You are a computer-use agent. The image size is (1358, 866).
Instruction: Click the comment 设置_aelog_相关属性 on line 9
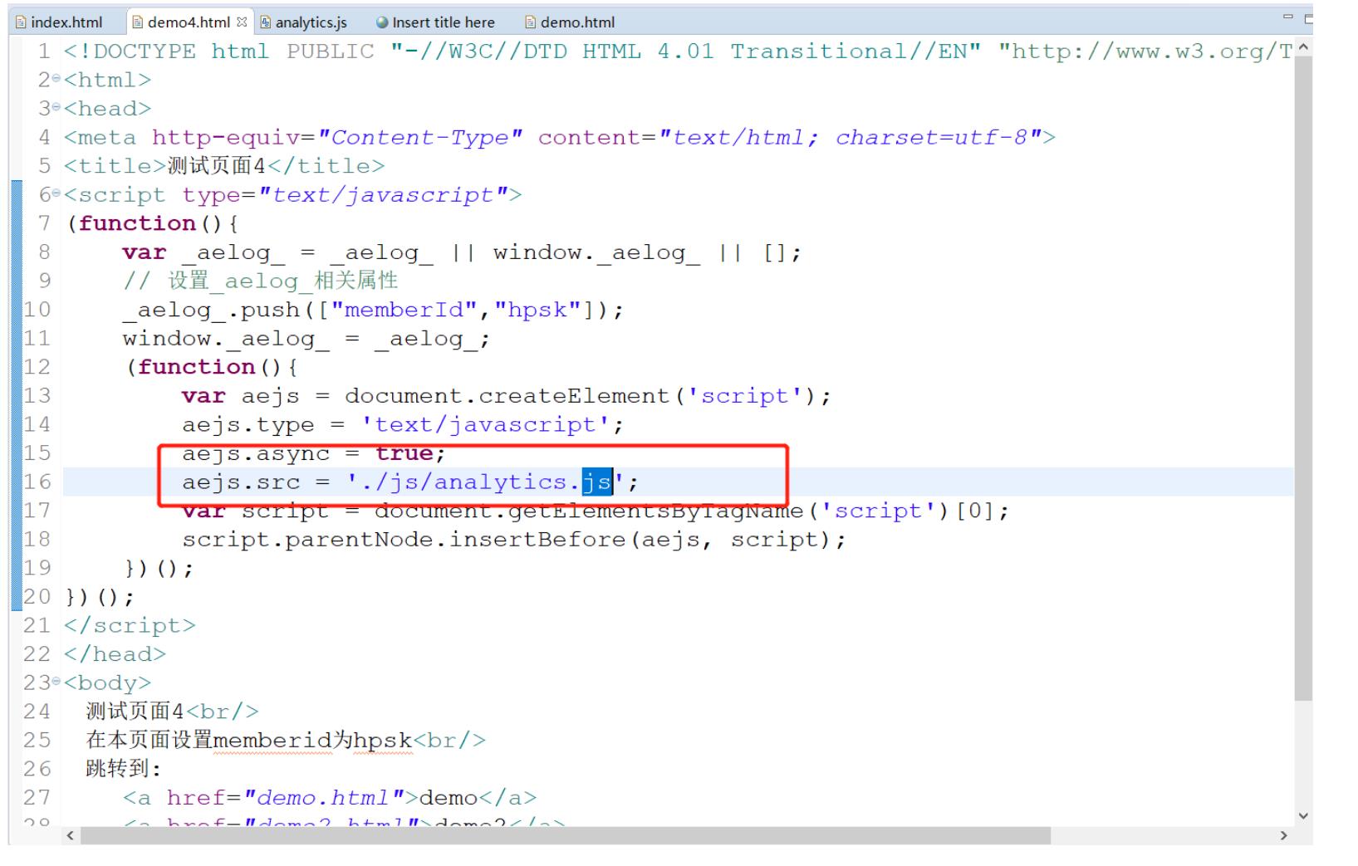(283, 281)
